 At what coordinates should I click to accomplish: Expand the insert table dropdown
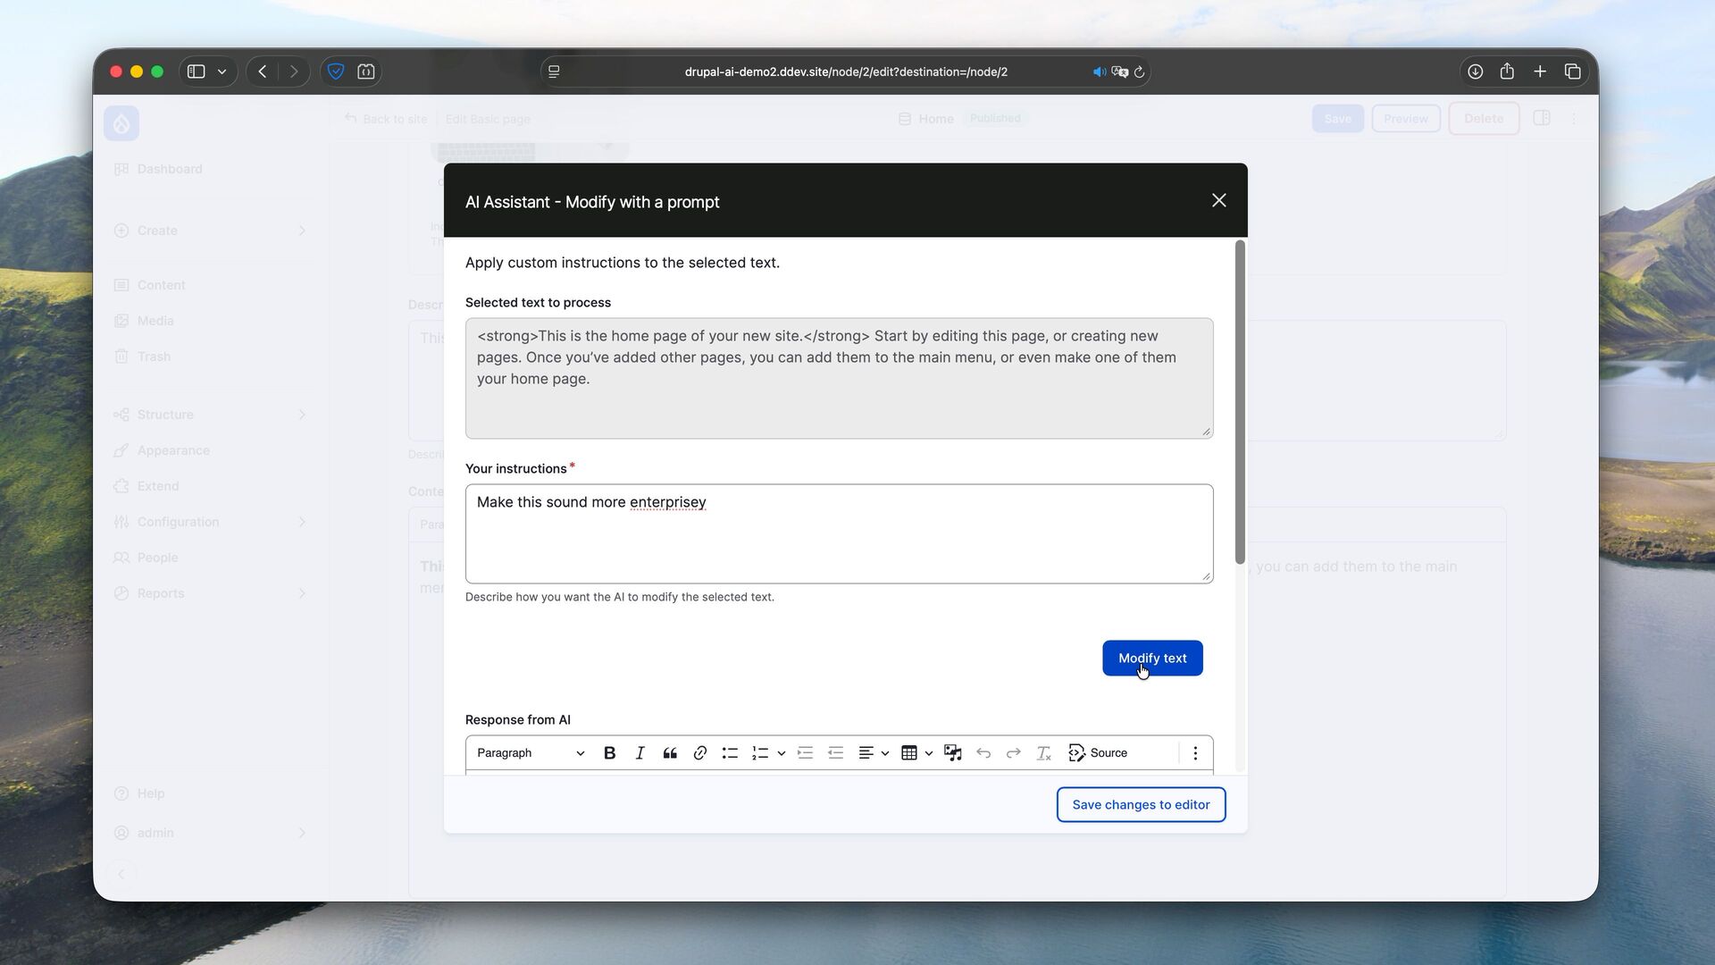point(929,753)
